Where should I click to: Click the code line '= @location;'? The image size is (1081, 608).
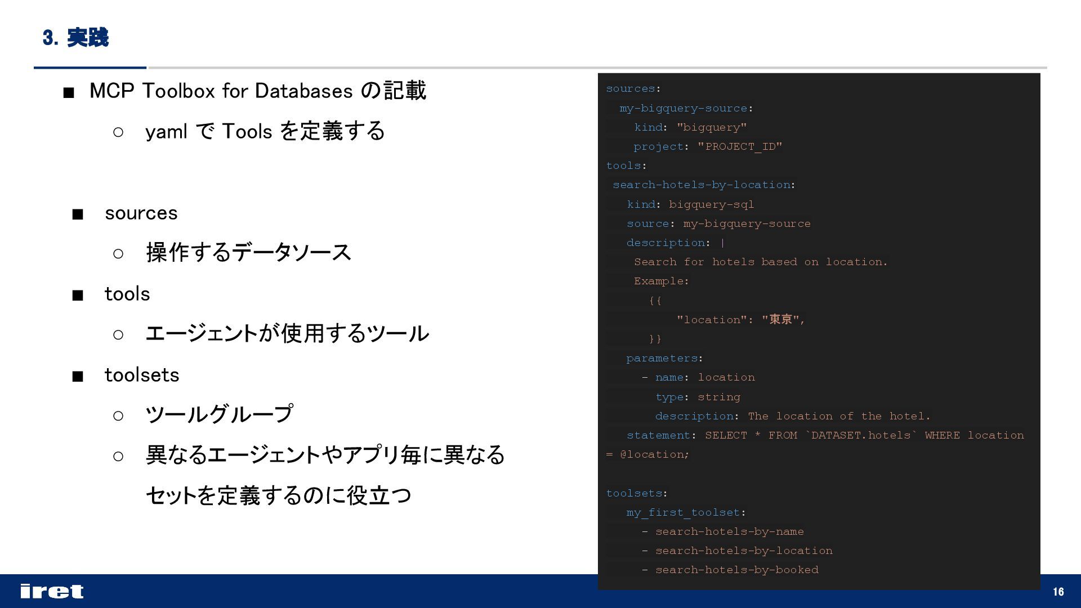pyautogui.click(x=647, y=454)
